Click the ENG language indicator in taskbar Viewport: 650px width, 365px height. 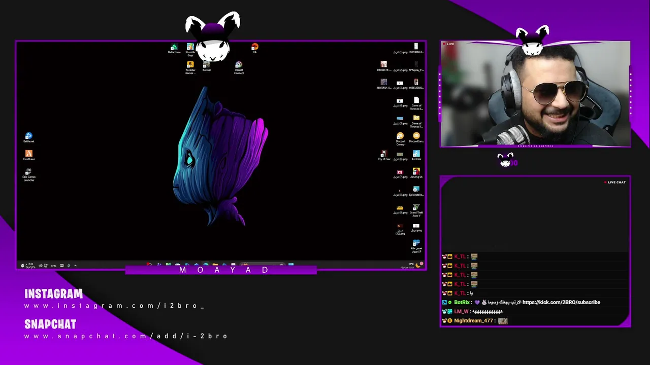(x=54, y=266)
